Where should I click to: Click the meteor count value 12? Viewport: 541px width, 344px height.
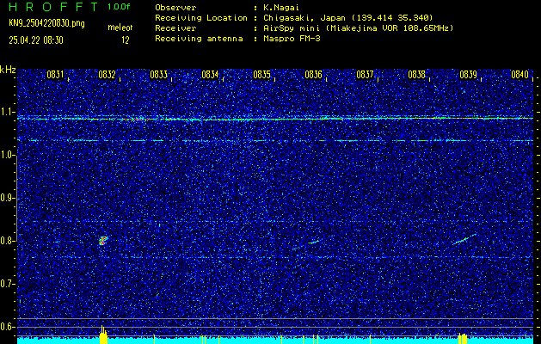126,40
